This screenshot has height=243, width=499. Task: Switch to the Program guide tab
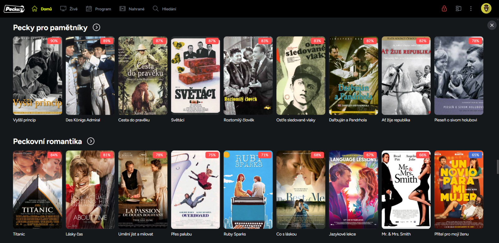click(x=99, y=9)
